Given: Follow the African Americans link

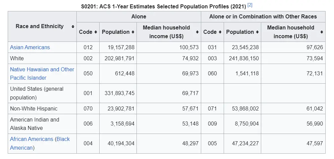Looking at the screenshot, I should tap(32, 139).
